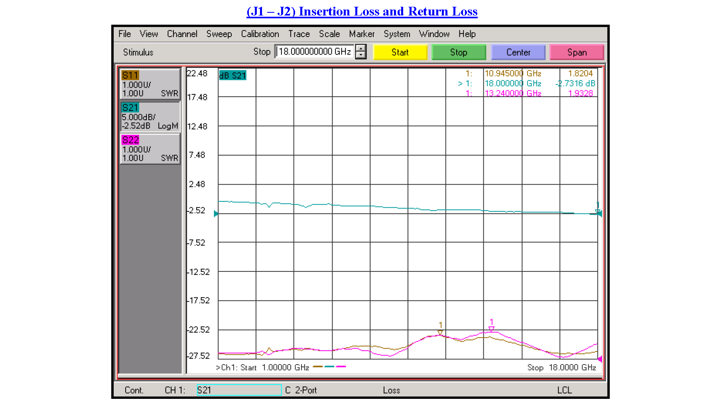Click the active S21 marker reading -2.7316 dB
Screen dimensions: 719x408
point(575,84)
